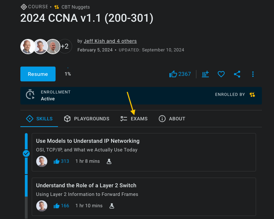Open the About tab

tap(172, 119)
